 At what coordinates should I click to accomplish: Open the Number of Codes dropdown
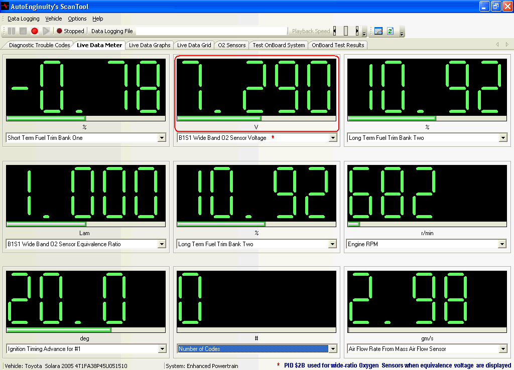332,349
